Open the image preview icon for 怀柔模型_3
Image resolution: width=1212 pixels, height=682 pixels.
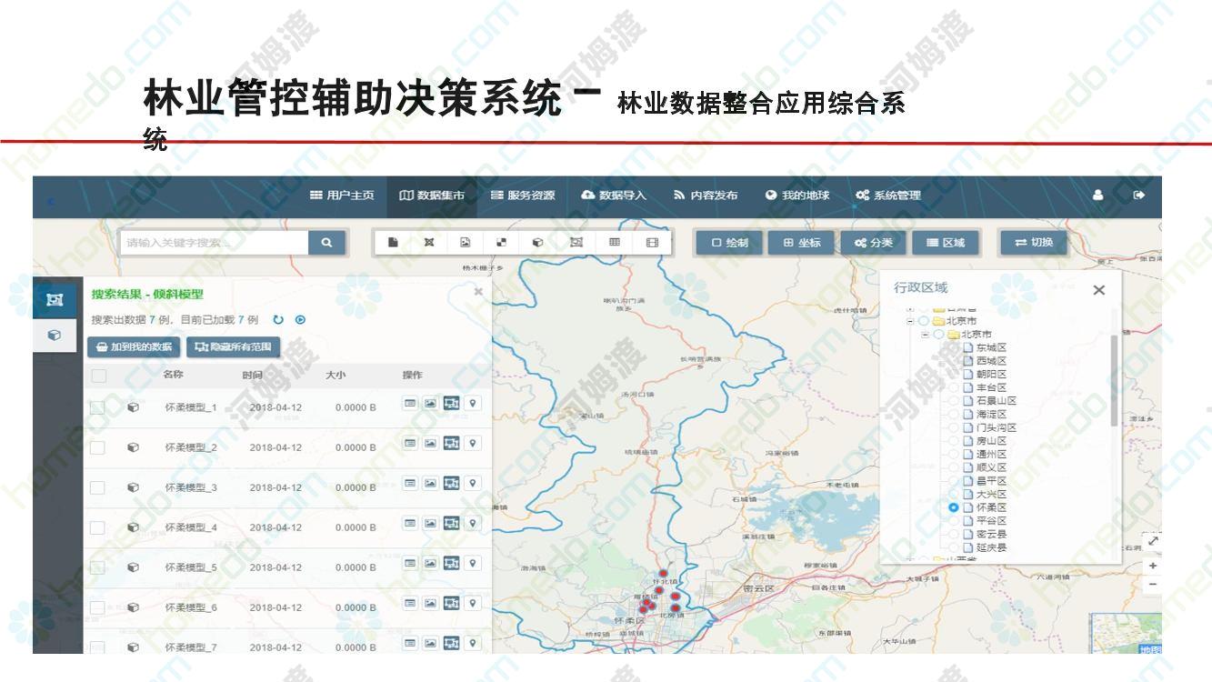tap(431, 484)
